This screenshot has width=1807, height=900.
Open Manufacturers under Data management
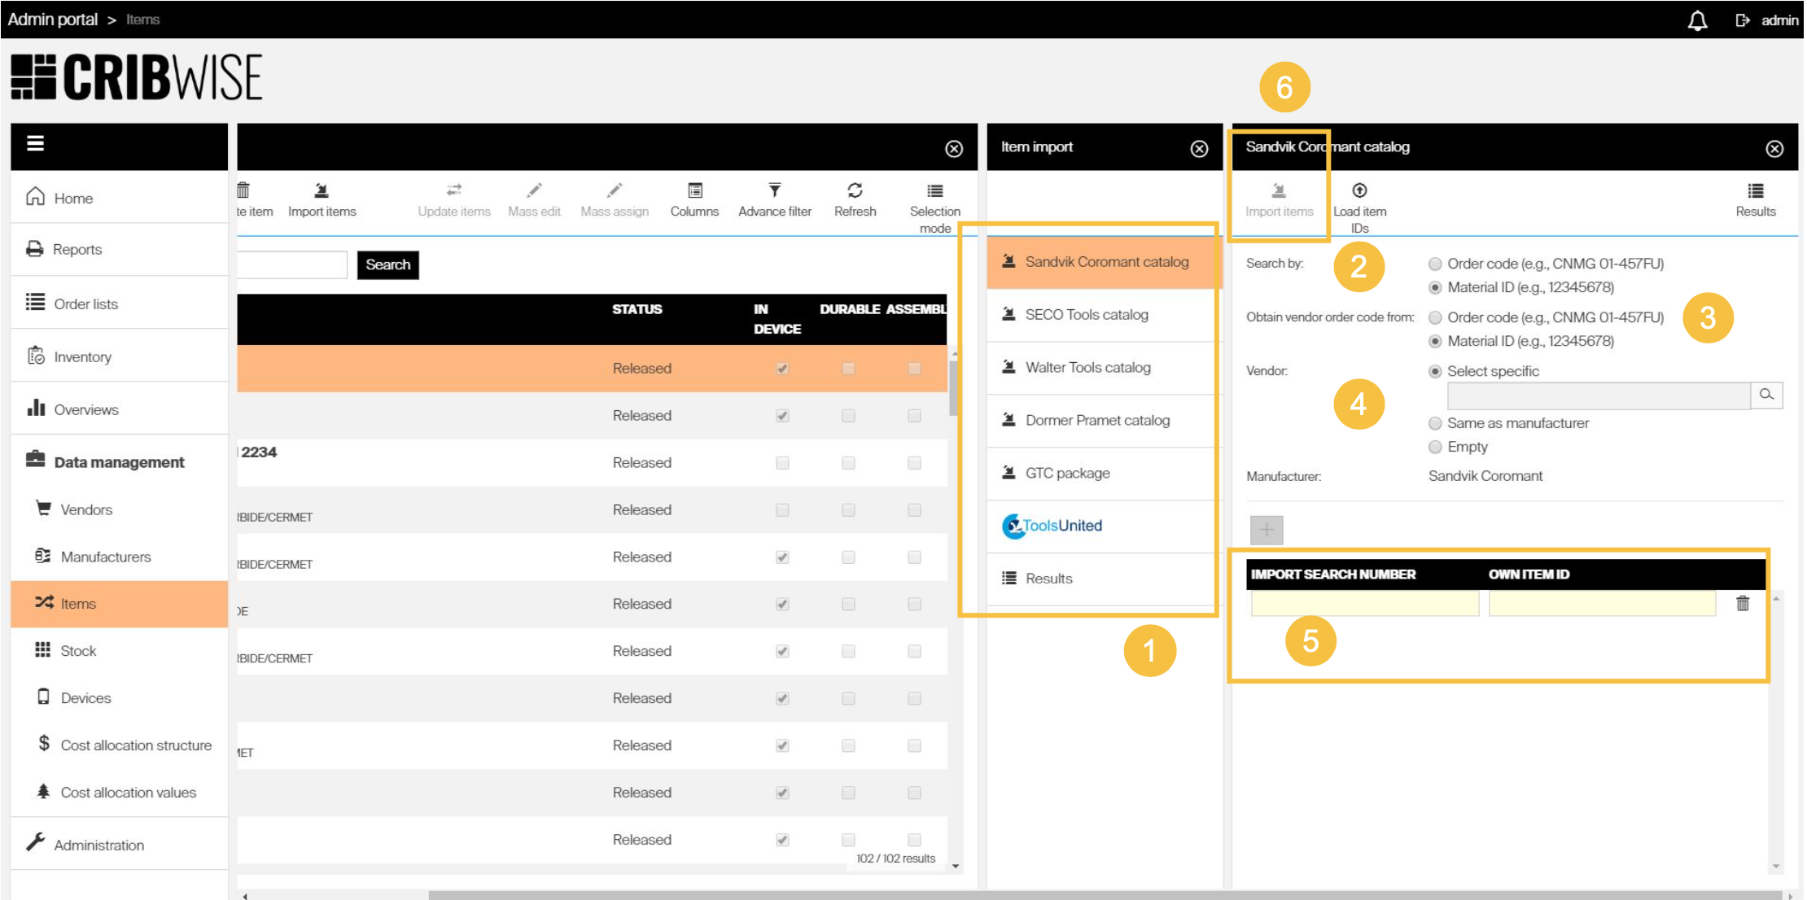tap(119, 557)
